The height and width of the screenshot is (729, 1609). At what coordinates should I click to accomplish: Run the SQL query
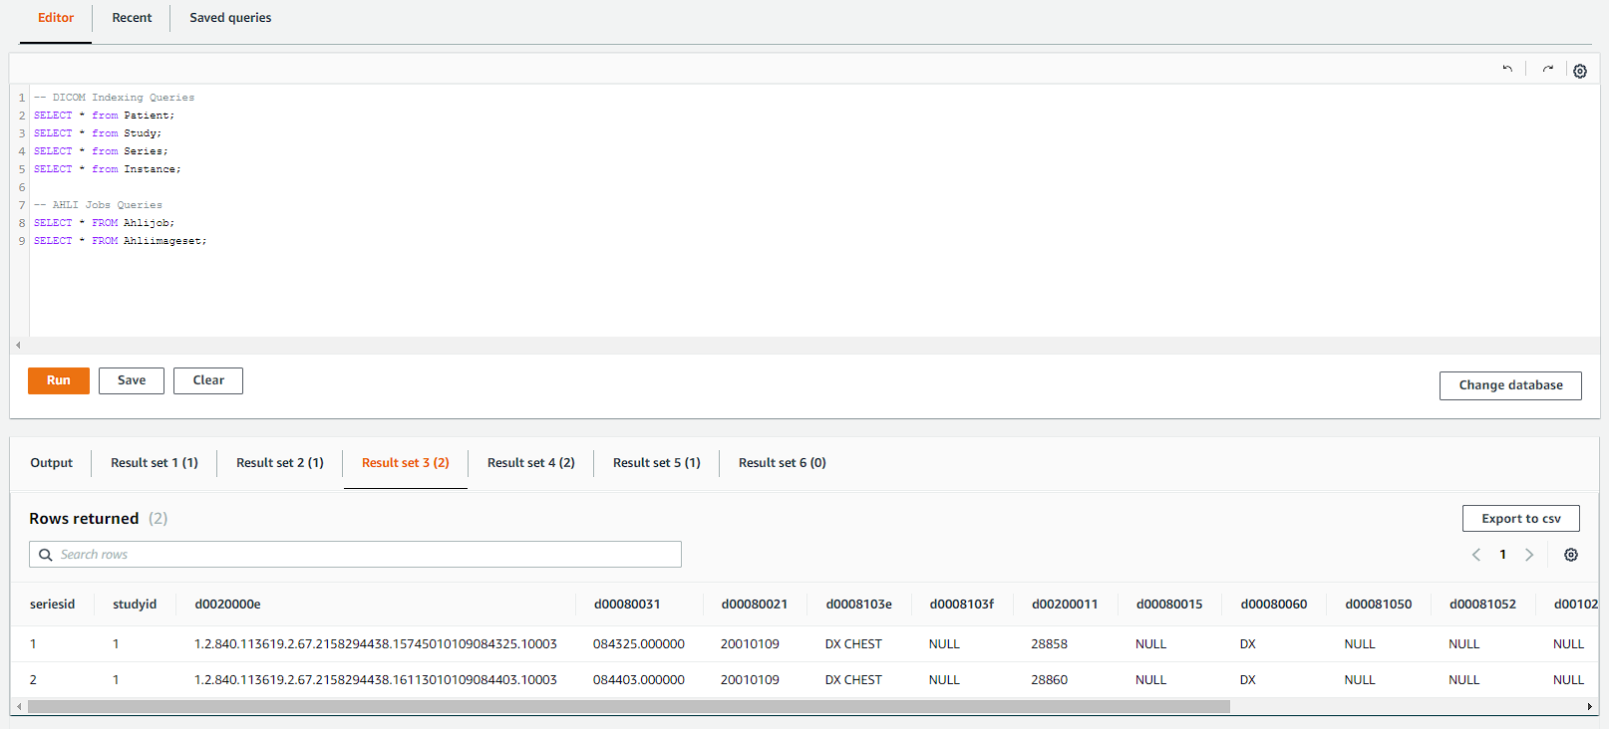59,380
